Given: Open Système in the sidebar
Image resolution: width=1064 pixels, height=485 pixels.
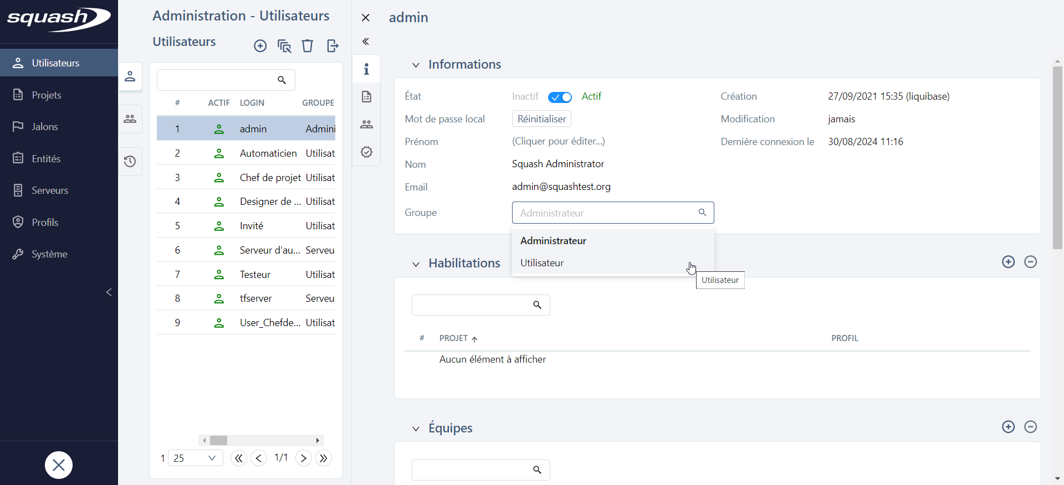Looking at the screenshot, I should [x=59, y=254].
